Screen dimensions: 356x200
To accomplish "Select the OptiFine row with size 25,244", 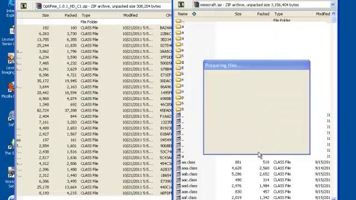I will click(x=94, y=46).
